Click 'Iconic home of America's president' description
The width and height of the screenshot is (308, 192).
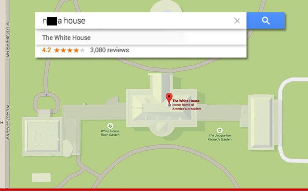187,107
